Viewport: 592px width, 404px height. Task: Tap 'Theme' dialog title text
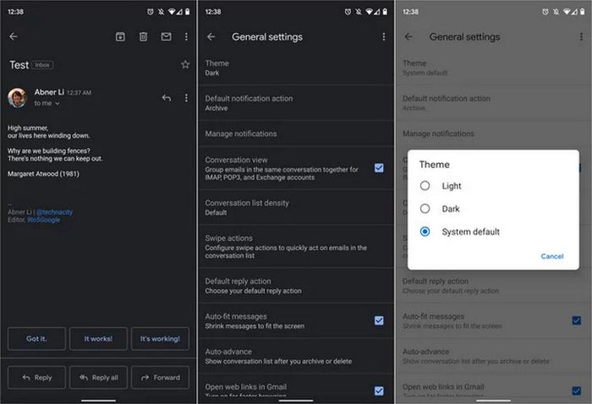click(434, 165)
